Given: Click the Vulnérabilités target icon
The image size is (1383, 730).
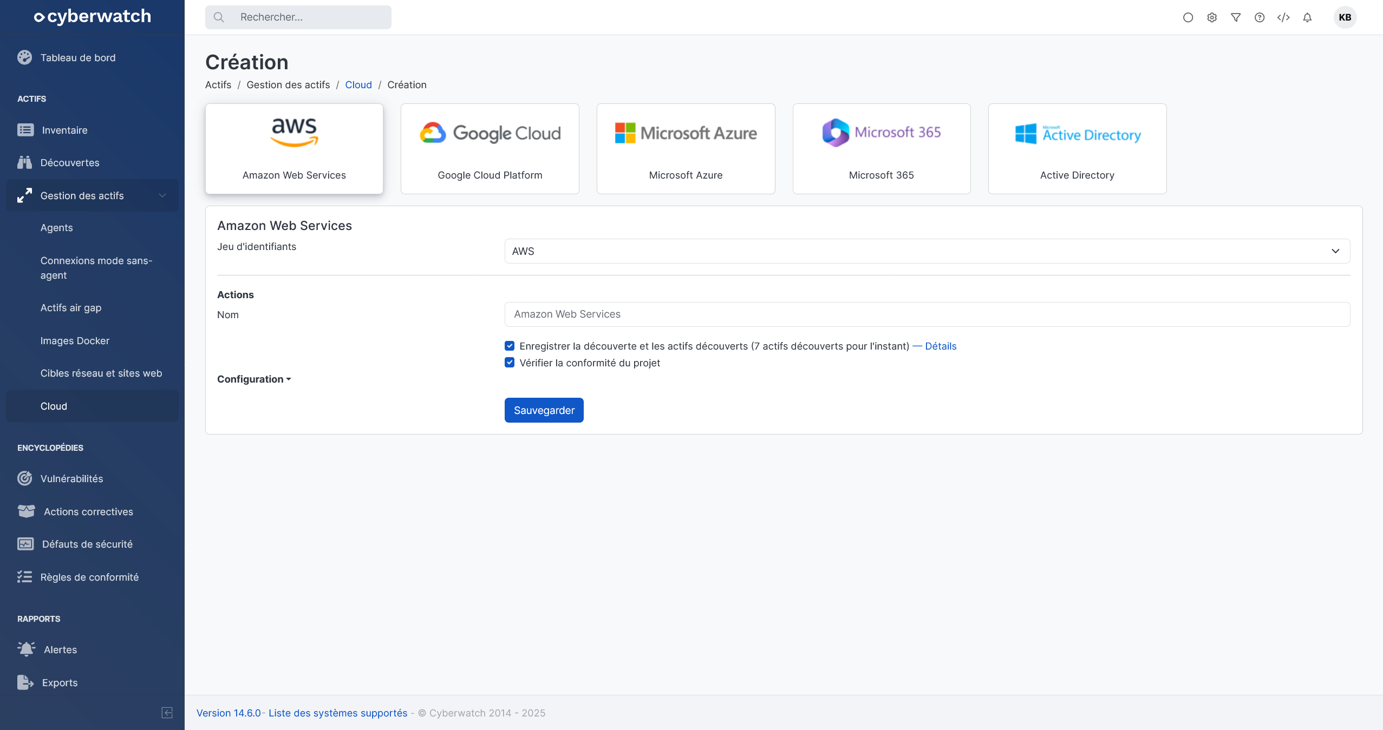Looking at the screenshot, I should [24, 478].
